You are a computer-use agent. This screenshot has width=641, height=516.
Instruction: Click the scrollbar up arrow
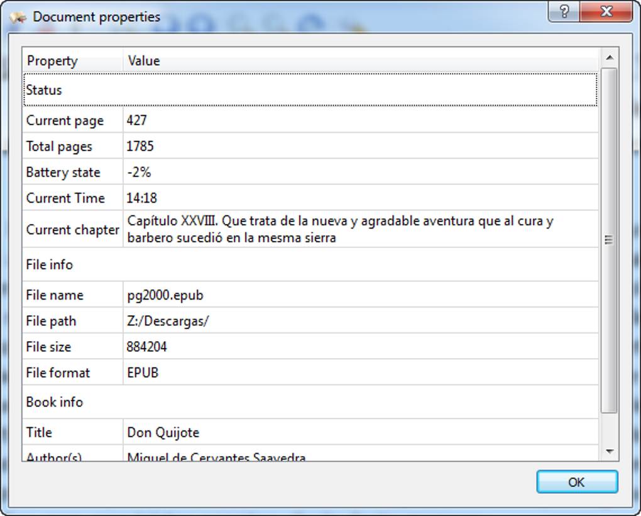point(610,58)
